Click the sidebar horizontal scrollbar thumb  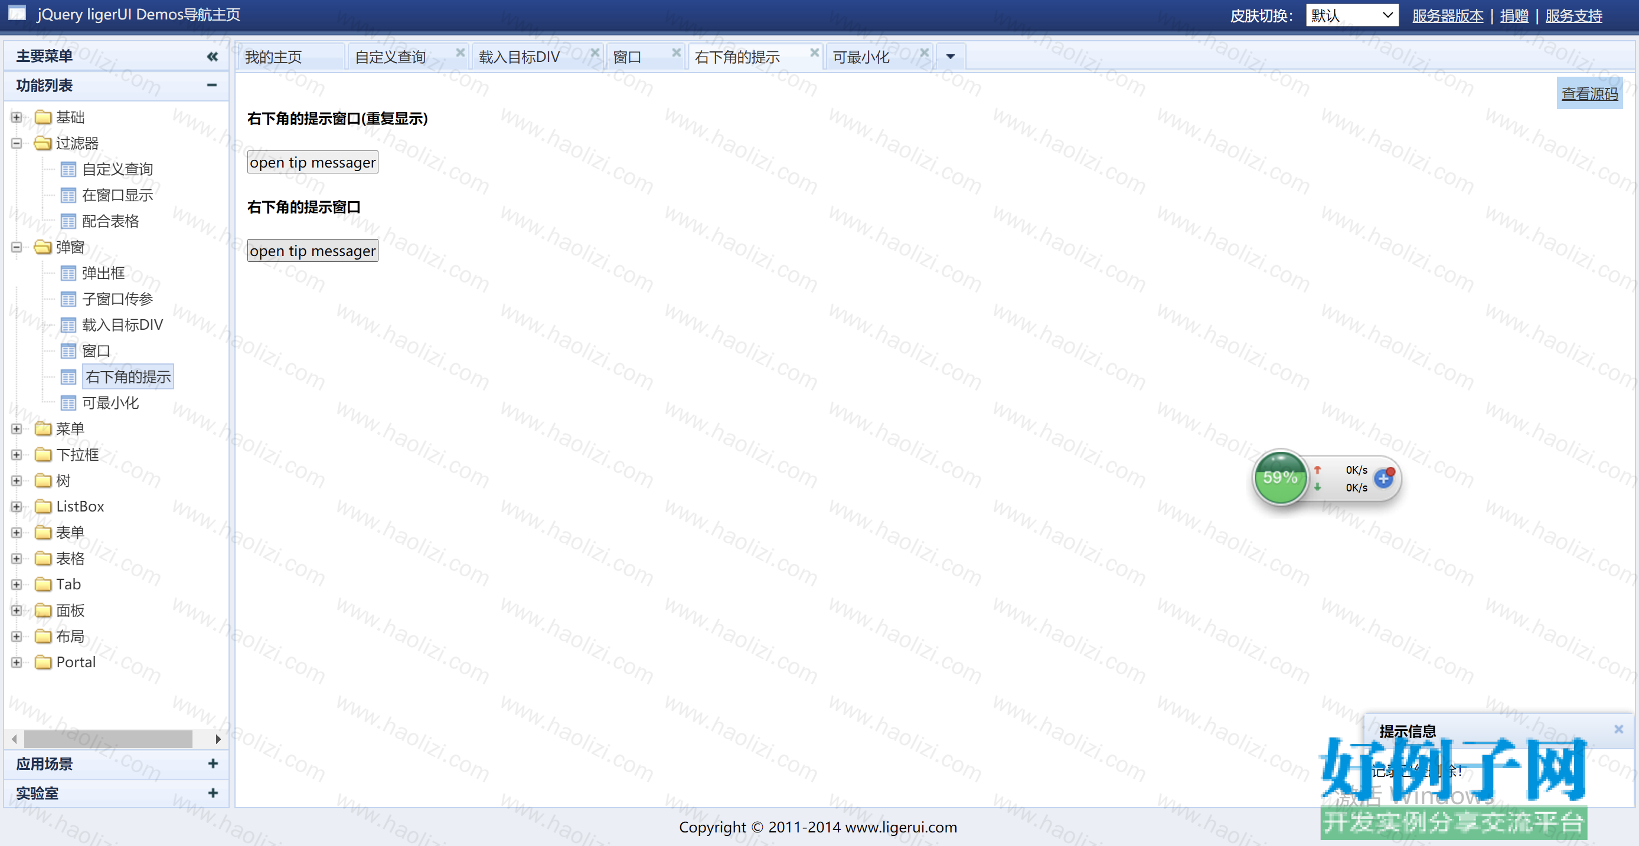[108, 739]
